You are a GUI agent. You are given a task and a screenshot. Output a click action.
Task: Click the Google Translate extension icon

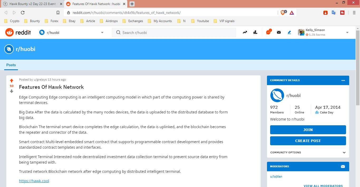334,12
